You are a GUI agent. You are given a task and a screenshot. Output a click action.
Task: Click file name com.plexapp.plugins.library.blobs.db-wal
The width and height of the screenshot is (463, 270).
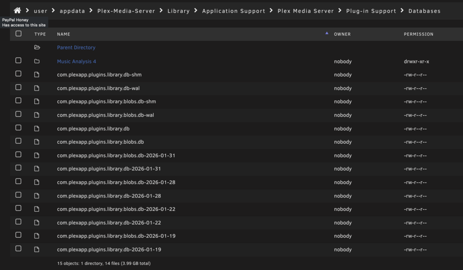pyautogui.click(x=106, y=115)
